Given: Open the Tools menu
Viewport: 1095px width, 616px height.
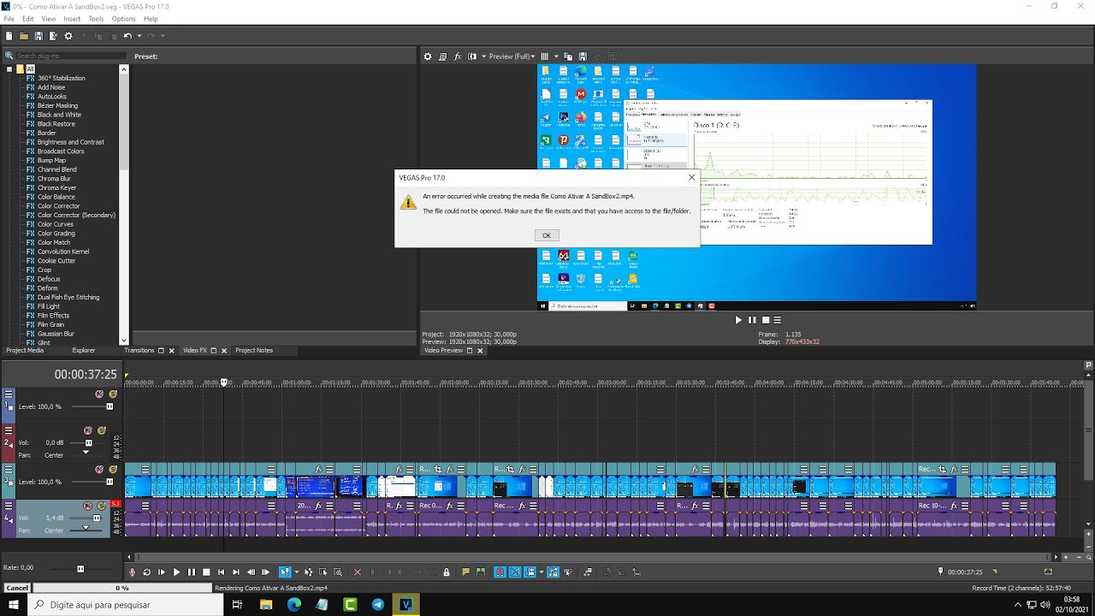Looking at the screenshot, I should pyautogui.click(x=96, y=19).
